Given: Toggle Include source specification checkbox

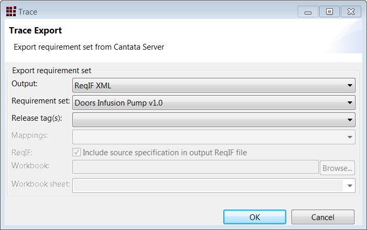Looking at the screenshot, I should coord(77,152).
